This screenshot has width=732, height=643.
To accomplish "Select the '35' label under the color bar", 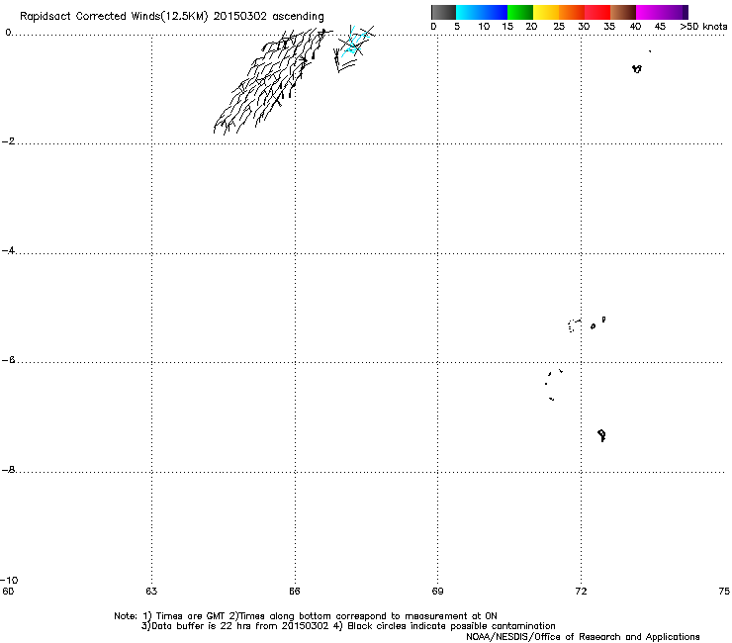I will tap(609, 27).
